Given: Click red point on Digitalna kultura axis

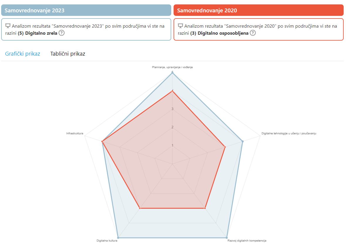Looking at the screenshot, I should (x=140, y=208).
